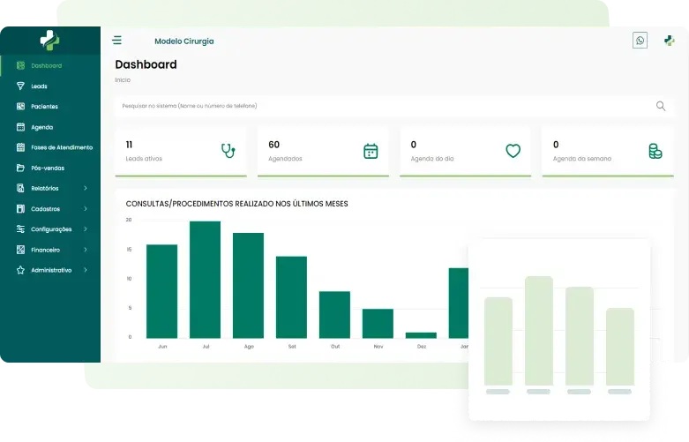Image resolution: width=689 pixels, height=442 pixels.
Task: Focus the system search input field
Action: 379,106
